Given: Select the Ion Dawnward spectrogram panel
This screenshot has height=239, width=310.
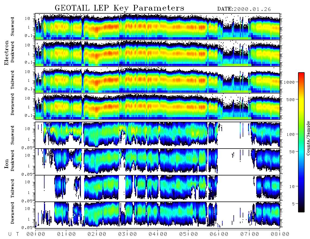Looking at the screenshot, I should (157, 215).
